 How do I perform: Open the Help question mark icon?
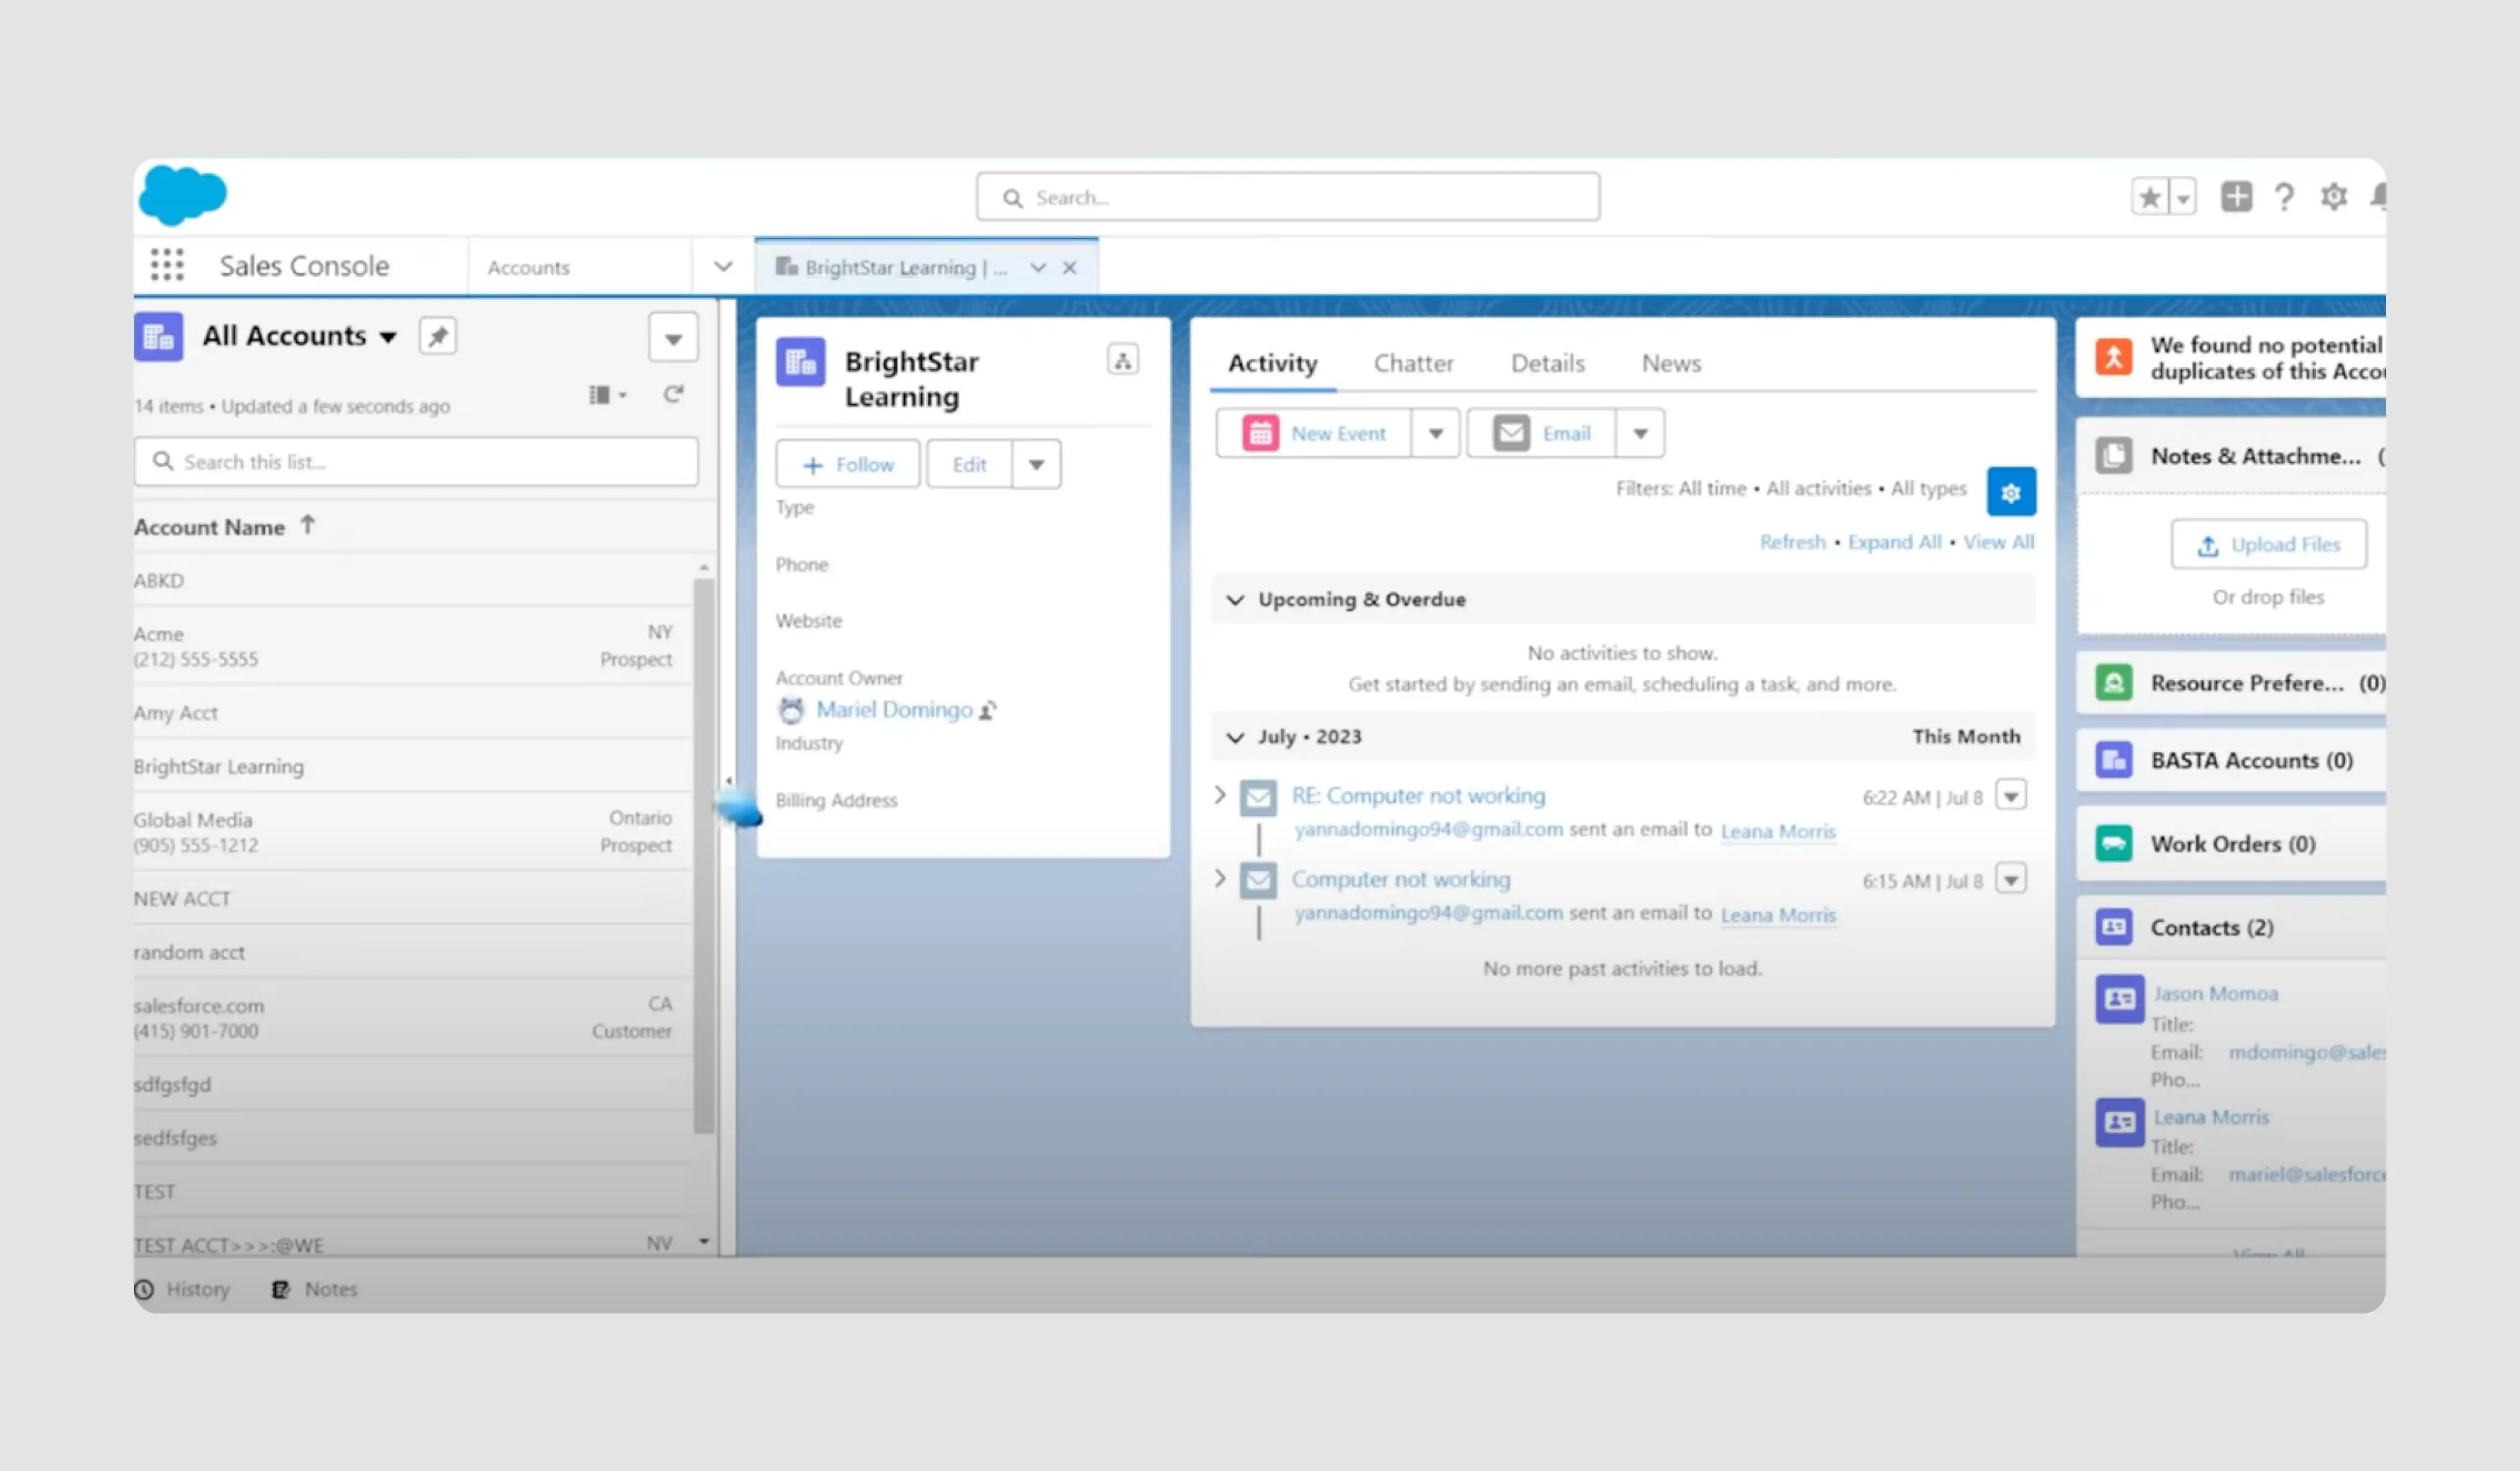[2284, 196]
